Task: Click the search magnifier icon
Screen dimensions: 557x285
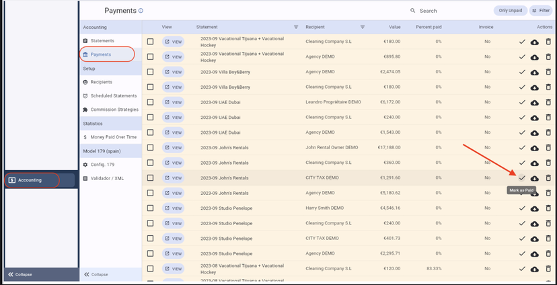Action: click(x=413, y=11)
